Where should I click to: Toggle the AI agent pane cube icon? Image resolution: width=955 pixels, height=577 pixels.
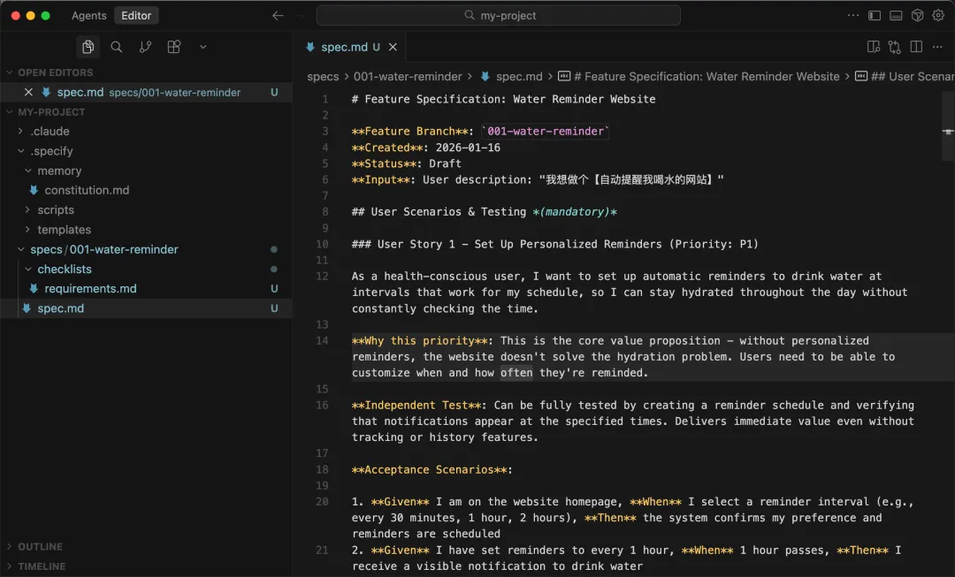pos(918,15)
